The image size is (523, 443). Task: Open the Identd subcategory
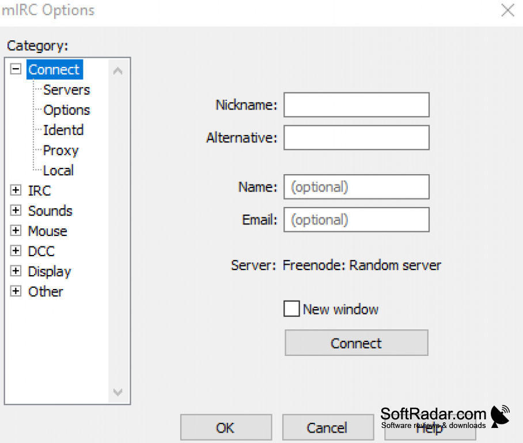tap(63, 130)
